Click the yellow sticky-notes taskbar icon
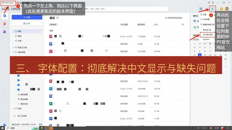This screenshot has height=130, width=232. (42, 128)
